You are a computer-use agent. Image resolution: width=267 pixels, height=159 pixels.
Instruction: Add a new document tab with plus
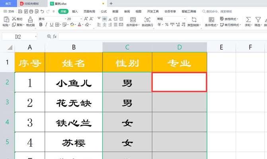111,4
